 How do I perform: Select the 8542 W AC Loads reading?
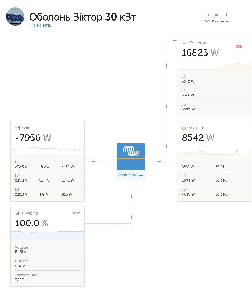[x=198, y=138]
